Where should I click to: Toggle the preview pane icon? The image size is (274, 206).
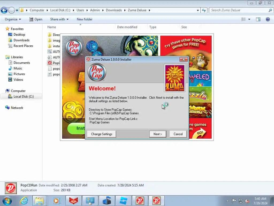pyautogui.click(x=258, y=19)
